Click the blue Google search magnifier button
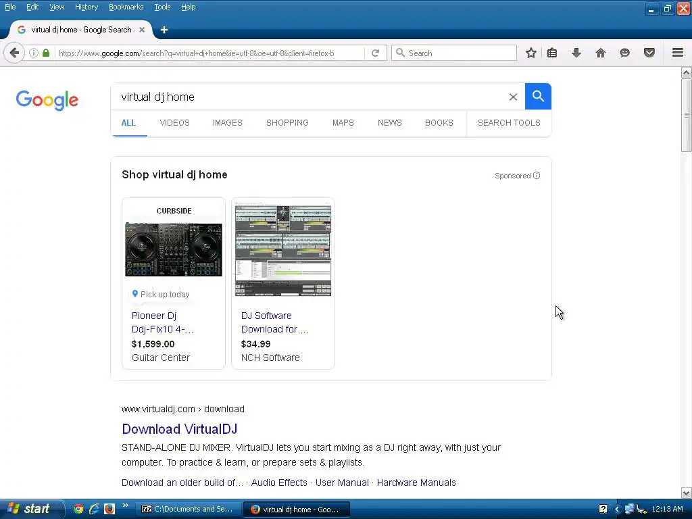692x519 pixels. [538, 96]
